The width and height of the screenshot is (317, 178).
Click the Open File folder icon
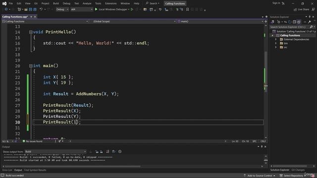26,9
